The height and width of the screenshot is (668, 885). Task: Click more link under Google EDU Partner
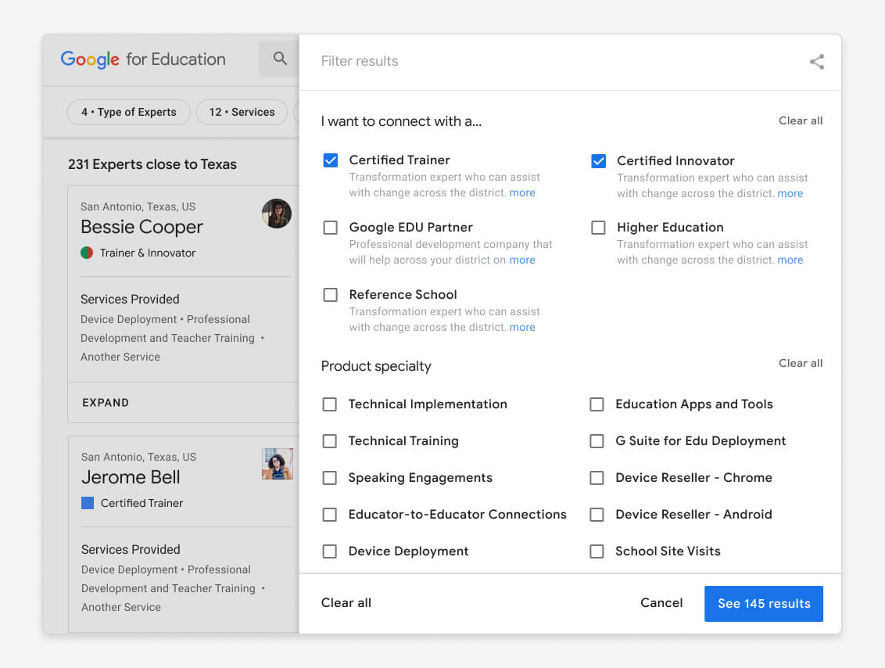522,260
